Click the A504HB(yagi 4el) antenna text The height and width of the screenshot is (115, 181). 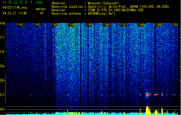102,14
